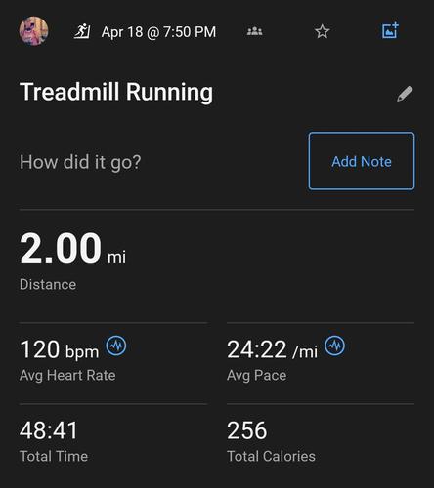Tap the Distance label
Image resolution: width=434 pixels, height=488 pixels.
(x=48, y=284)
